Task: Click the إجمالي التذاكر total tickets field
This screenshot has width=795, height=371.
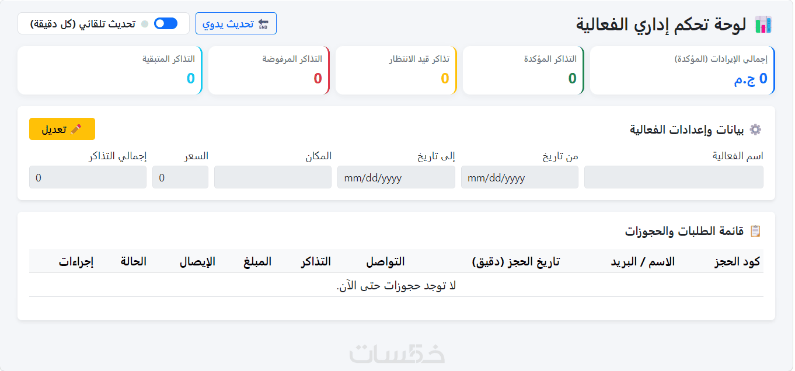Action: 88,177
